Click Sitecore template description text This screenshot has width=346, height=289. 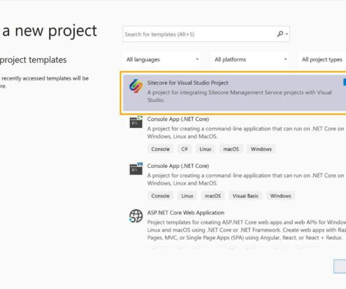pyautogui.click(x=239, y=96)
